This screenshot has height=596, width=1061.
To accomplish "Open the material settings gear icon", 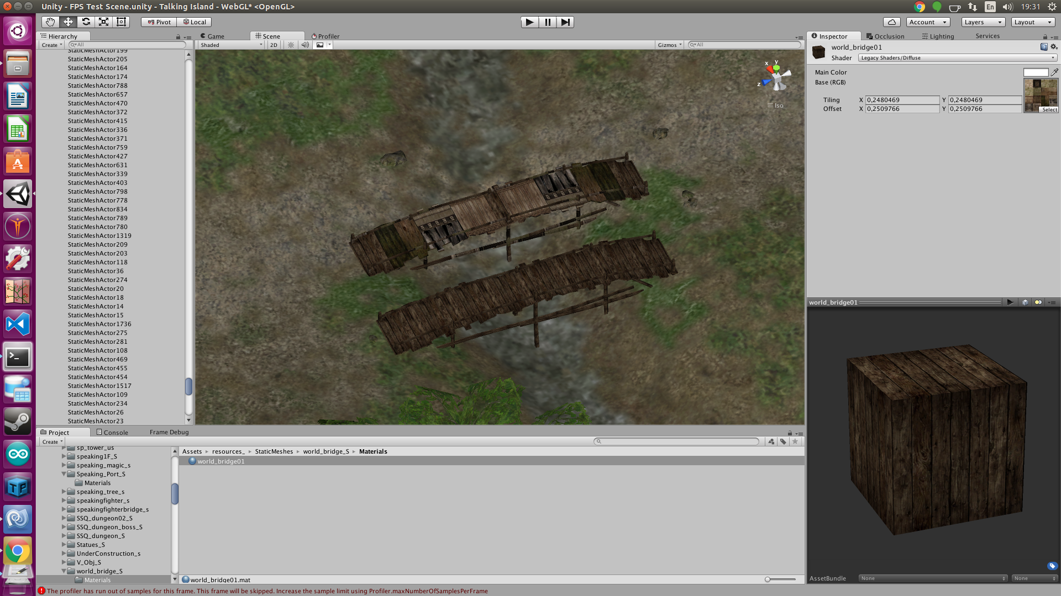I will [1054, 47].
